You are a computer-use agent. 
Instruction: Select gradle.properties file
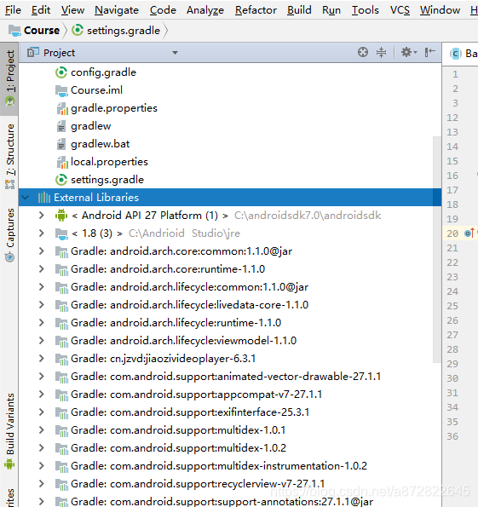coord(114,108)
